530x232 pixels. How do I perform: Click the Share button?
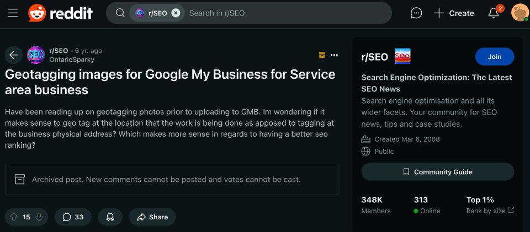[152, 217]
